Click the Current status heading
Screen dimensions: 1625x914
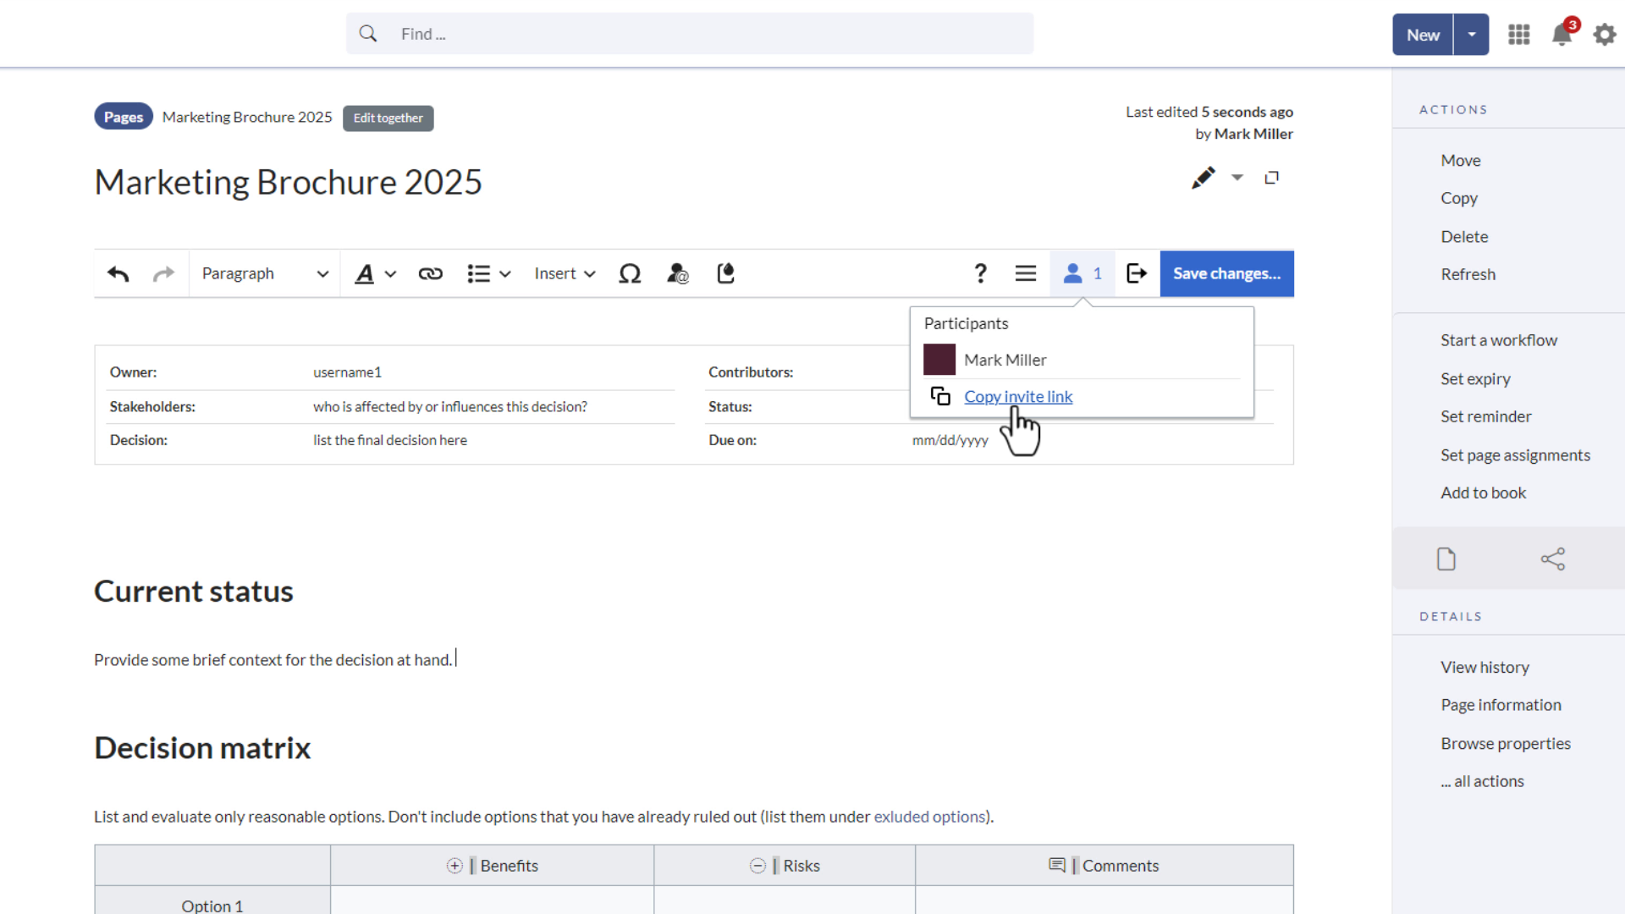pos(193,591)
